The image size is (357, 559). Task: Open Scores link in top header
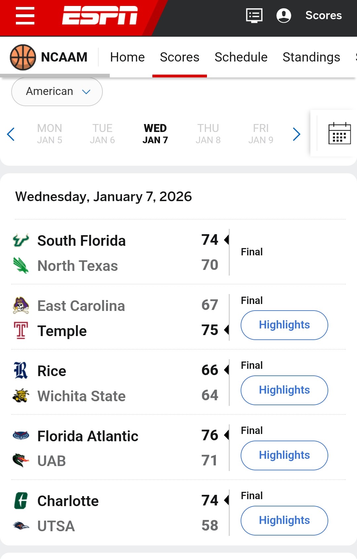(x=323, y=16)
